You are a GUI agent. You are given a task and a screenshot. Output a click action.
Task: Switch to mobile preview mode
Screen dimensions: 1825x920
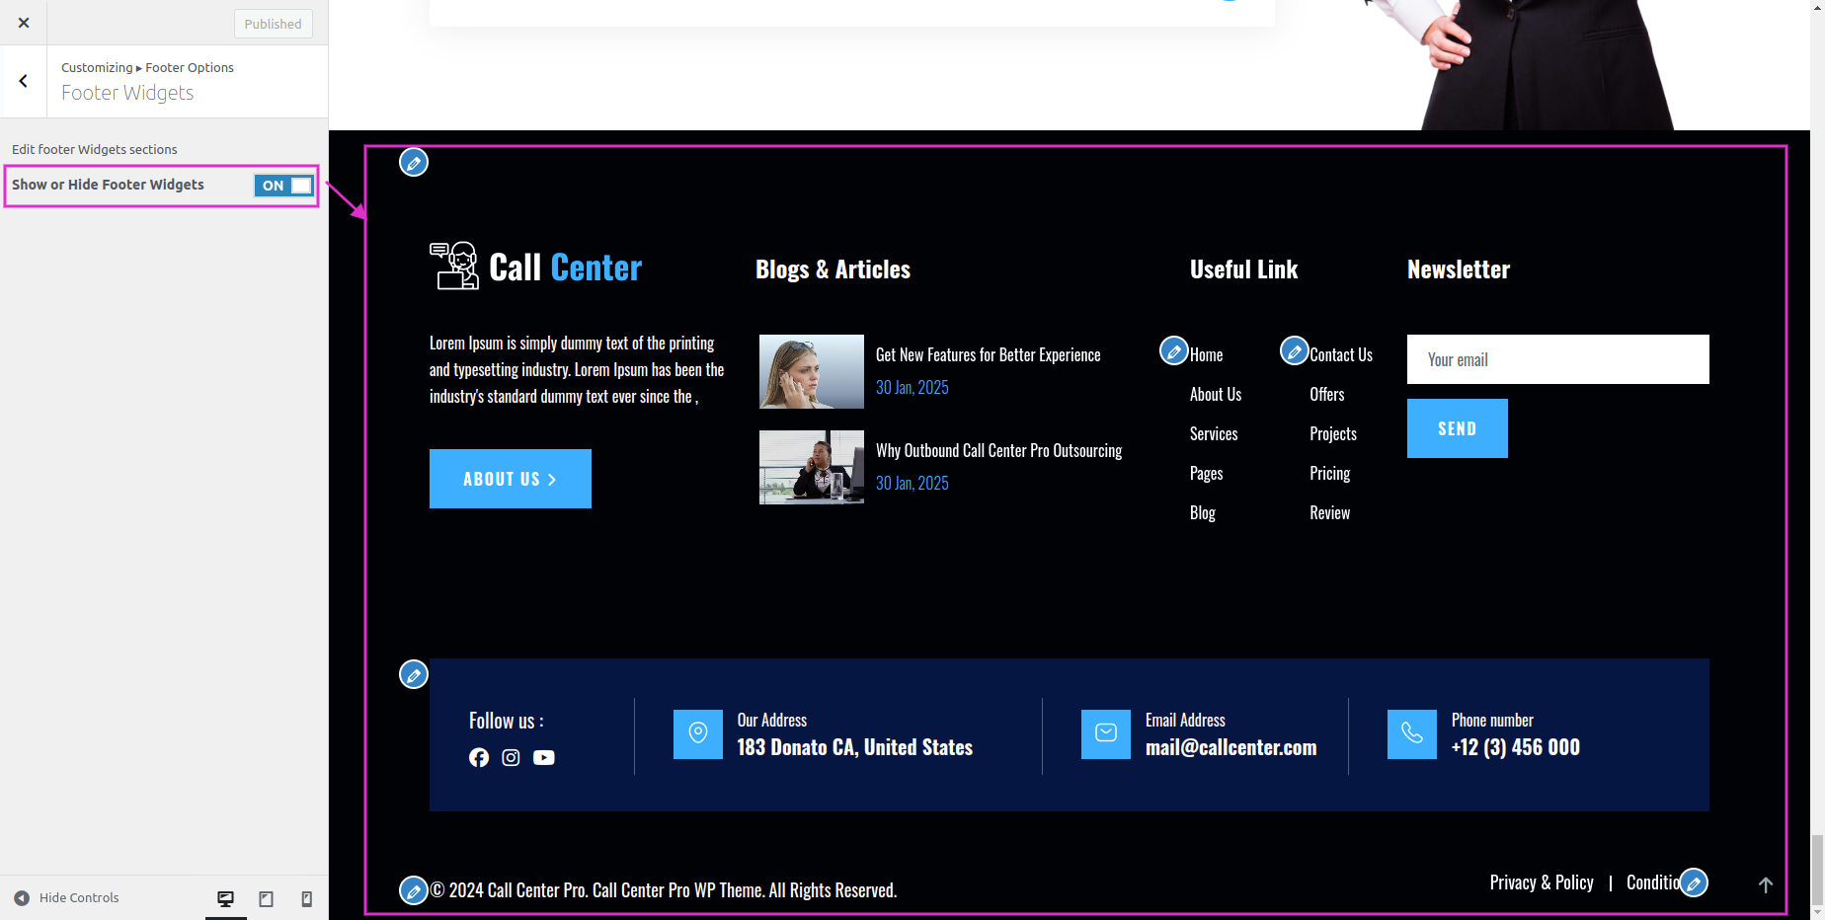(307, 898)
